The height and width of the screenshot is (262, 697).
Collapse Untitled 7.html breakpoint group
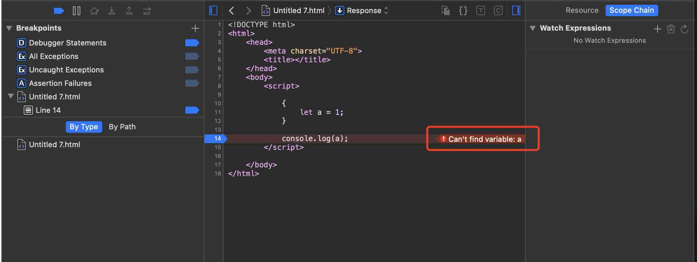click(x=11, y=96)
